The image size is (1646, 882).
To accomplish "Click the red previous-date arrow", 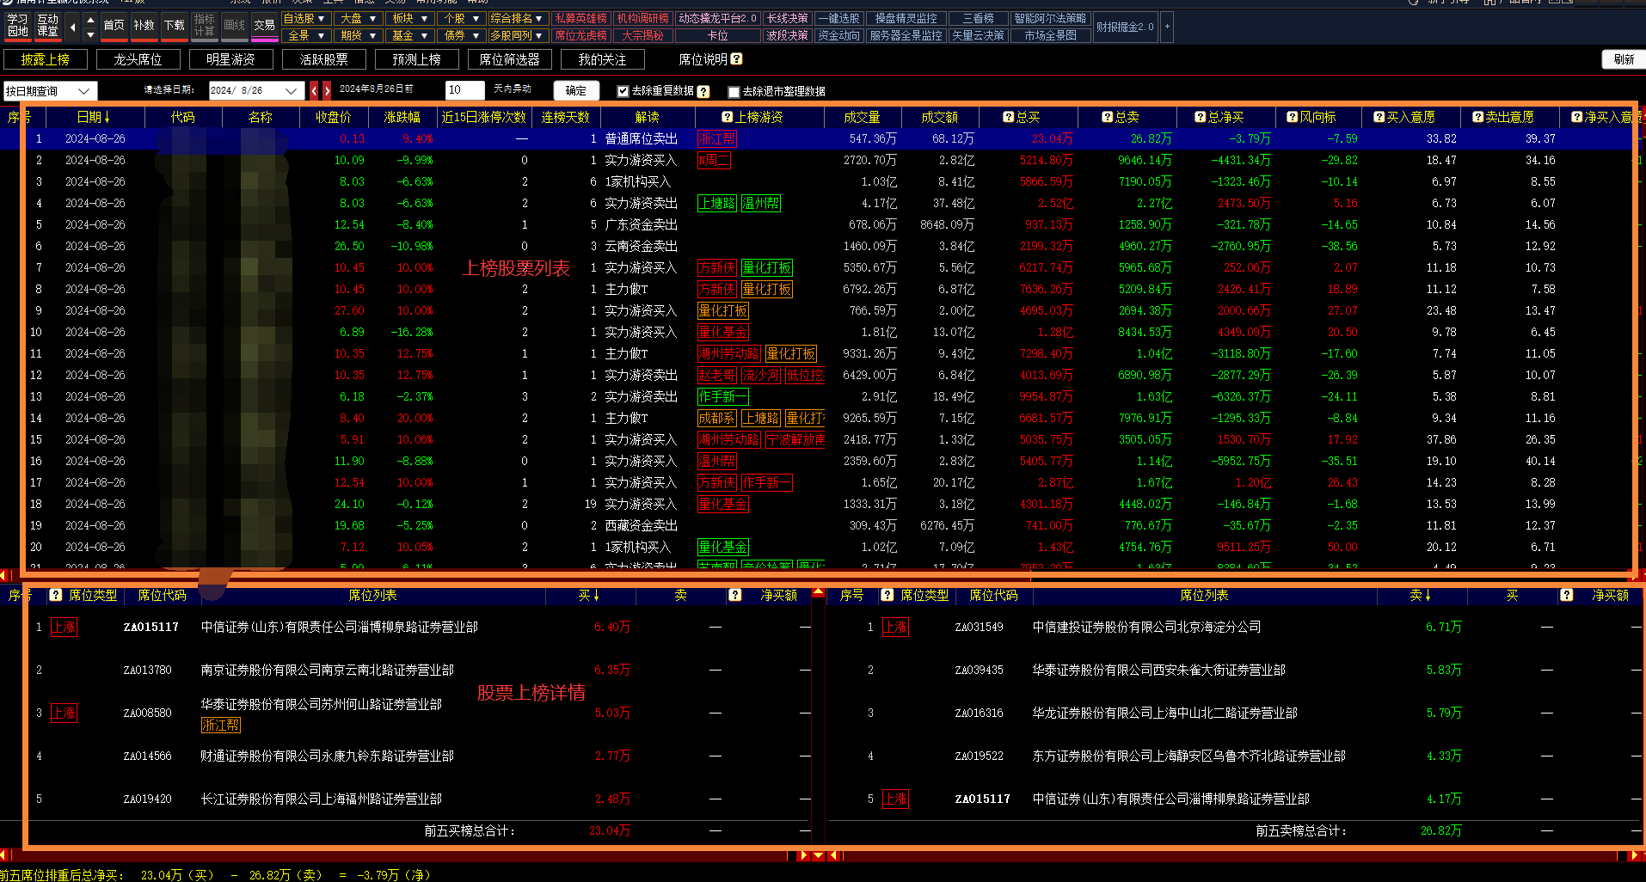I will tap(314, 90).
